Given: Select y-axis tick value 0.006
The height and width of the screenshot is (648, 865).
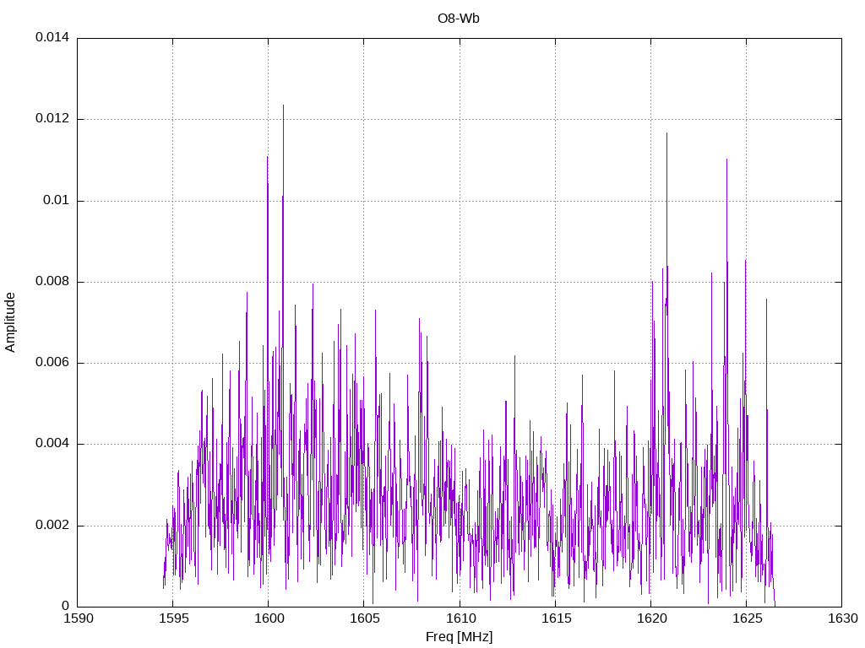Looking at the screenshot, I should [52, 363].
